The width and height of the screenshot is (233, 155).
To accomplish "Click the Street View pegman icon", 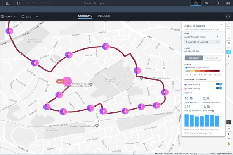I will (x=229, y=144).
